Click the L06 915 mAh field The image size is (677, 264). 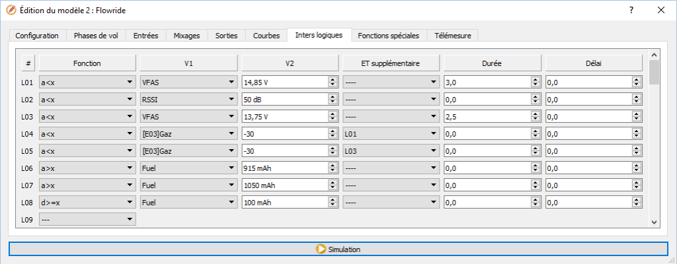284,168
